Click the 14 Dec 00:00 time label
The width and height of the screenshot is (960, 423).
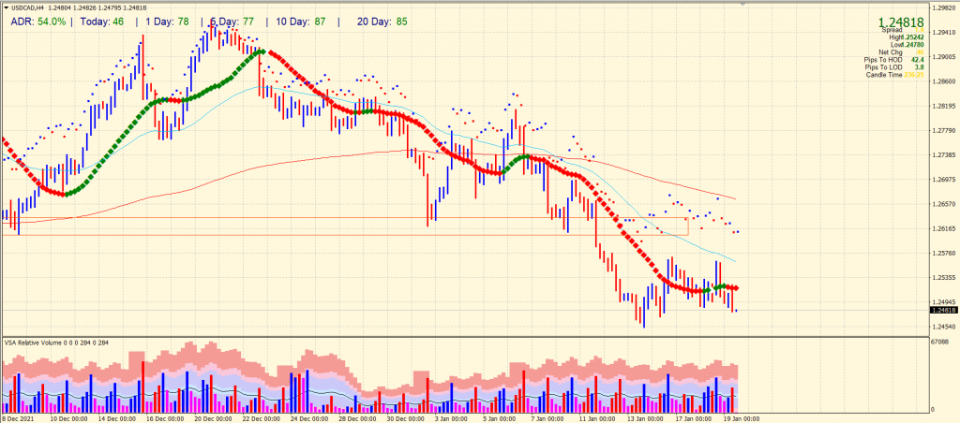(x=117, y=418)
